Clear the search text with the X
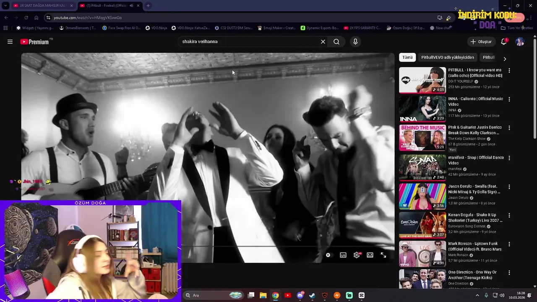This screenshot has height=302, width=537. [x=323, y=42]
